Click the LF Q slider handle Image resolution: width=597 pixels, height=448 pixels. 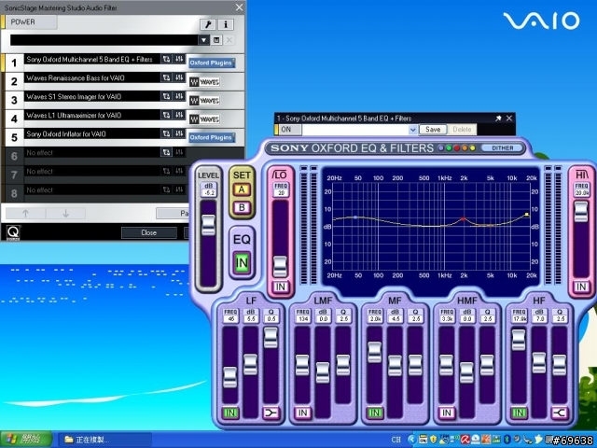coord(271,338)
